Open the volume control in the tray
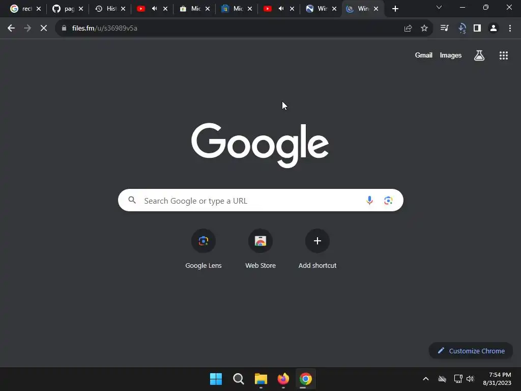The image size is (521, 391). [470, 379]
